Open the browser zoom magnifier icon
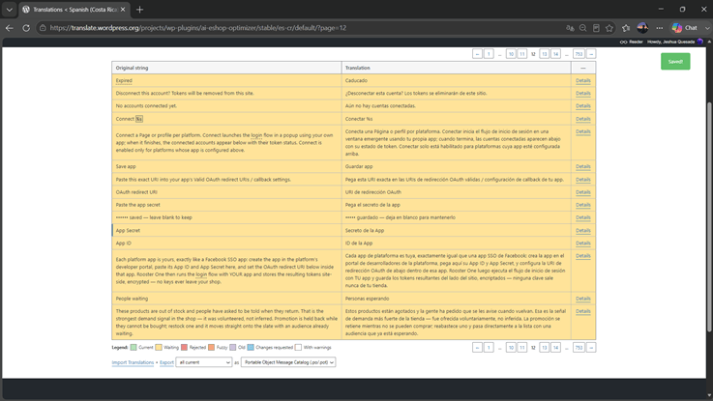The height and width of the screenshot is (401, 713). click(583, 28)
